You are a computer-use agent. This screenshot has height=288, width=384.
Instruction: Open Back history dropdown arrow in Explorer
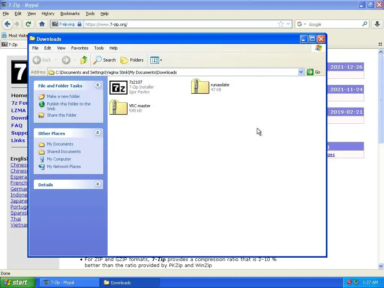pyautogui.click(x=55, y=60)
